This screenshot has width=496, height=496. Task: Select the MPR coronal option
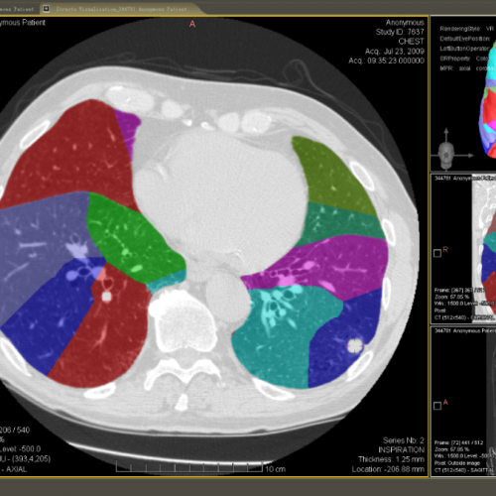pyautogui.click(x=485, y=68)
